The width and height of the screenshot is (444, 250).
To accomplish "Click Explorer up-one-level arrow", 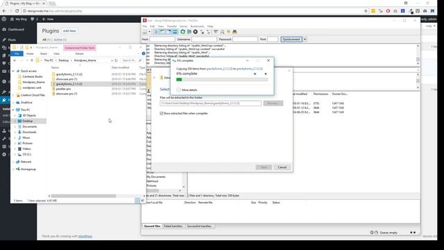I will 32,60.
